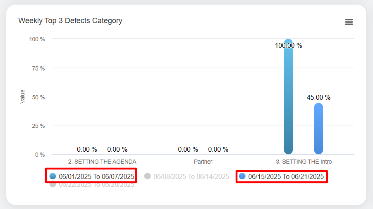The image size is (373, 209).
Task: Show the 06/08/2025 To 06/14/2025 series label
Action: click(x=191, y=176)
